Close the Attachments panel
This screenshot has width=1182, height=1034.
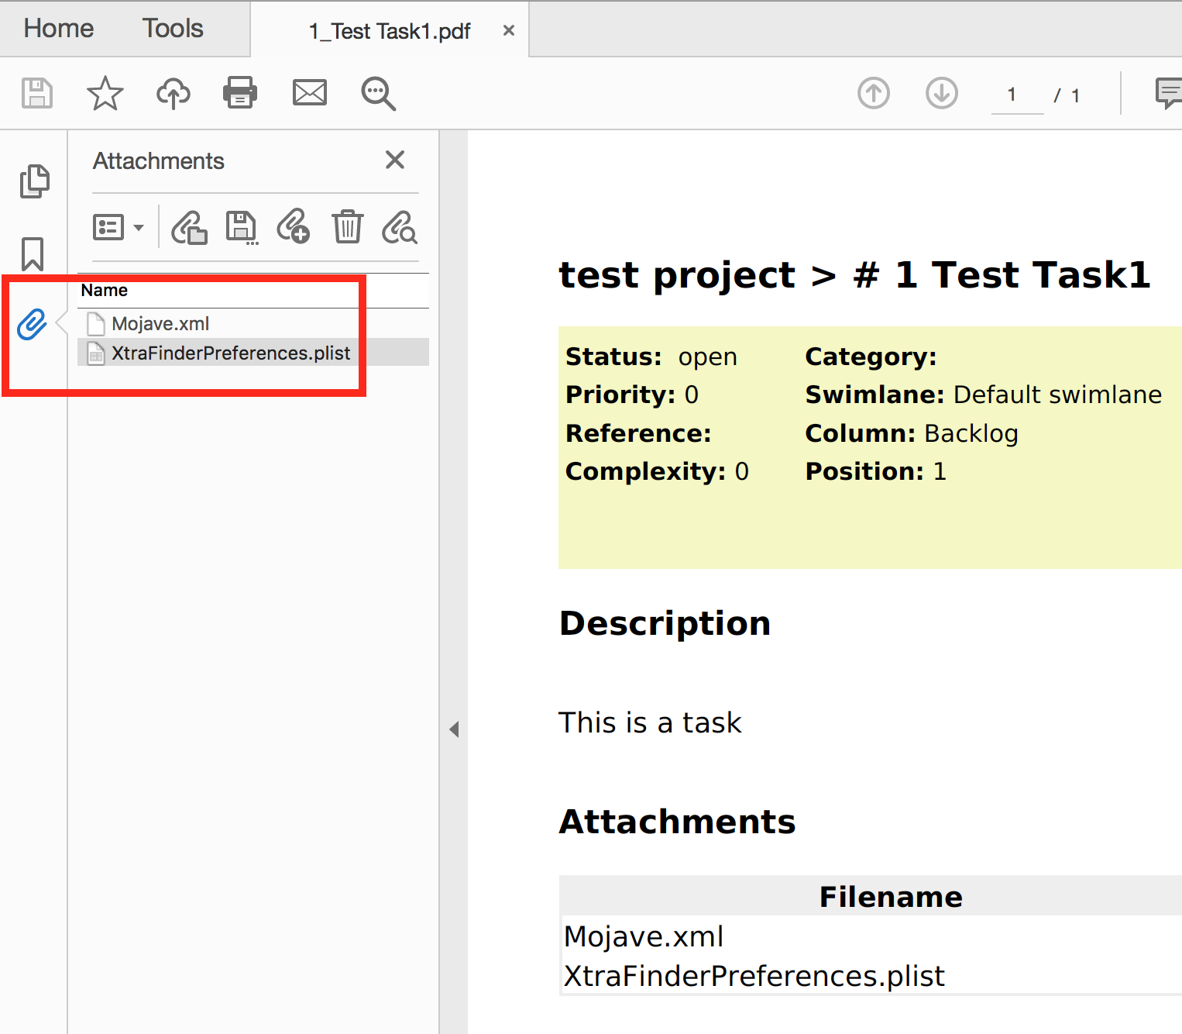tap(395, 160)
